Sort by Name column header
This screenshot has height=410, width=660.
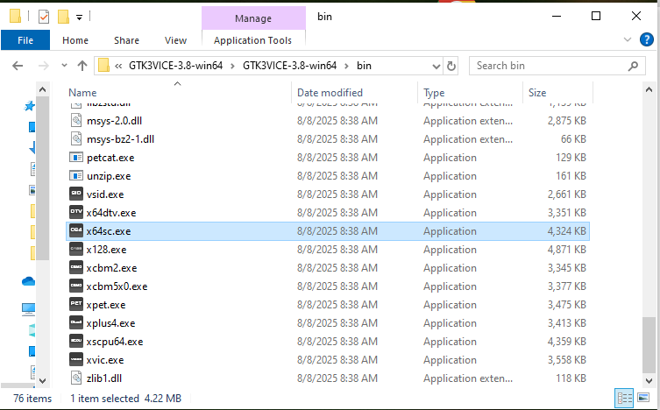pos(179,92)
